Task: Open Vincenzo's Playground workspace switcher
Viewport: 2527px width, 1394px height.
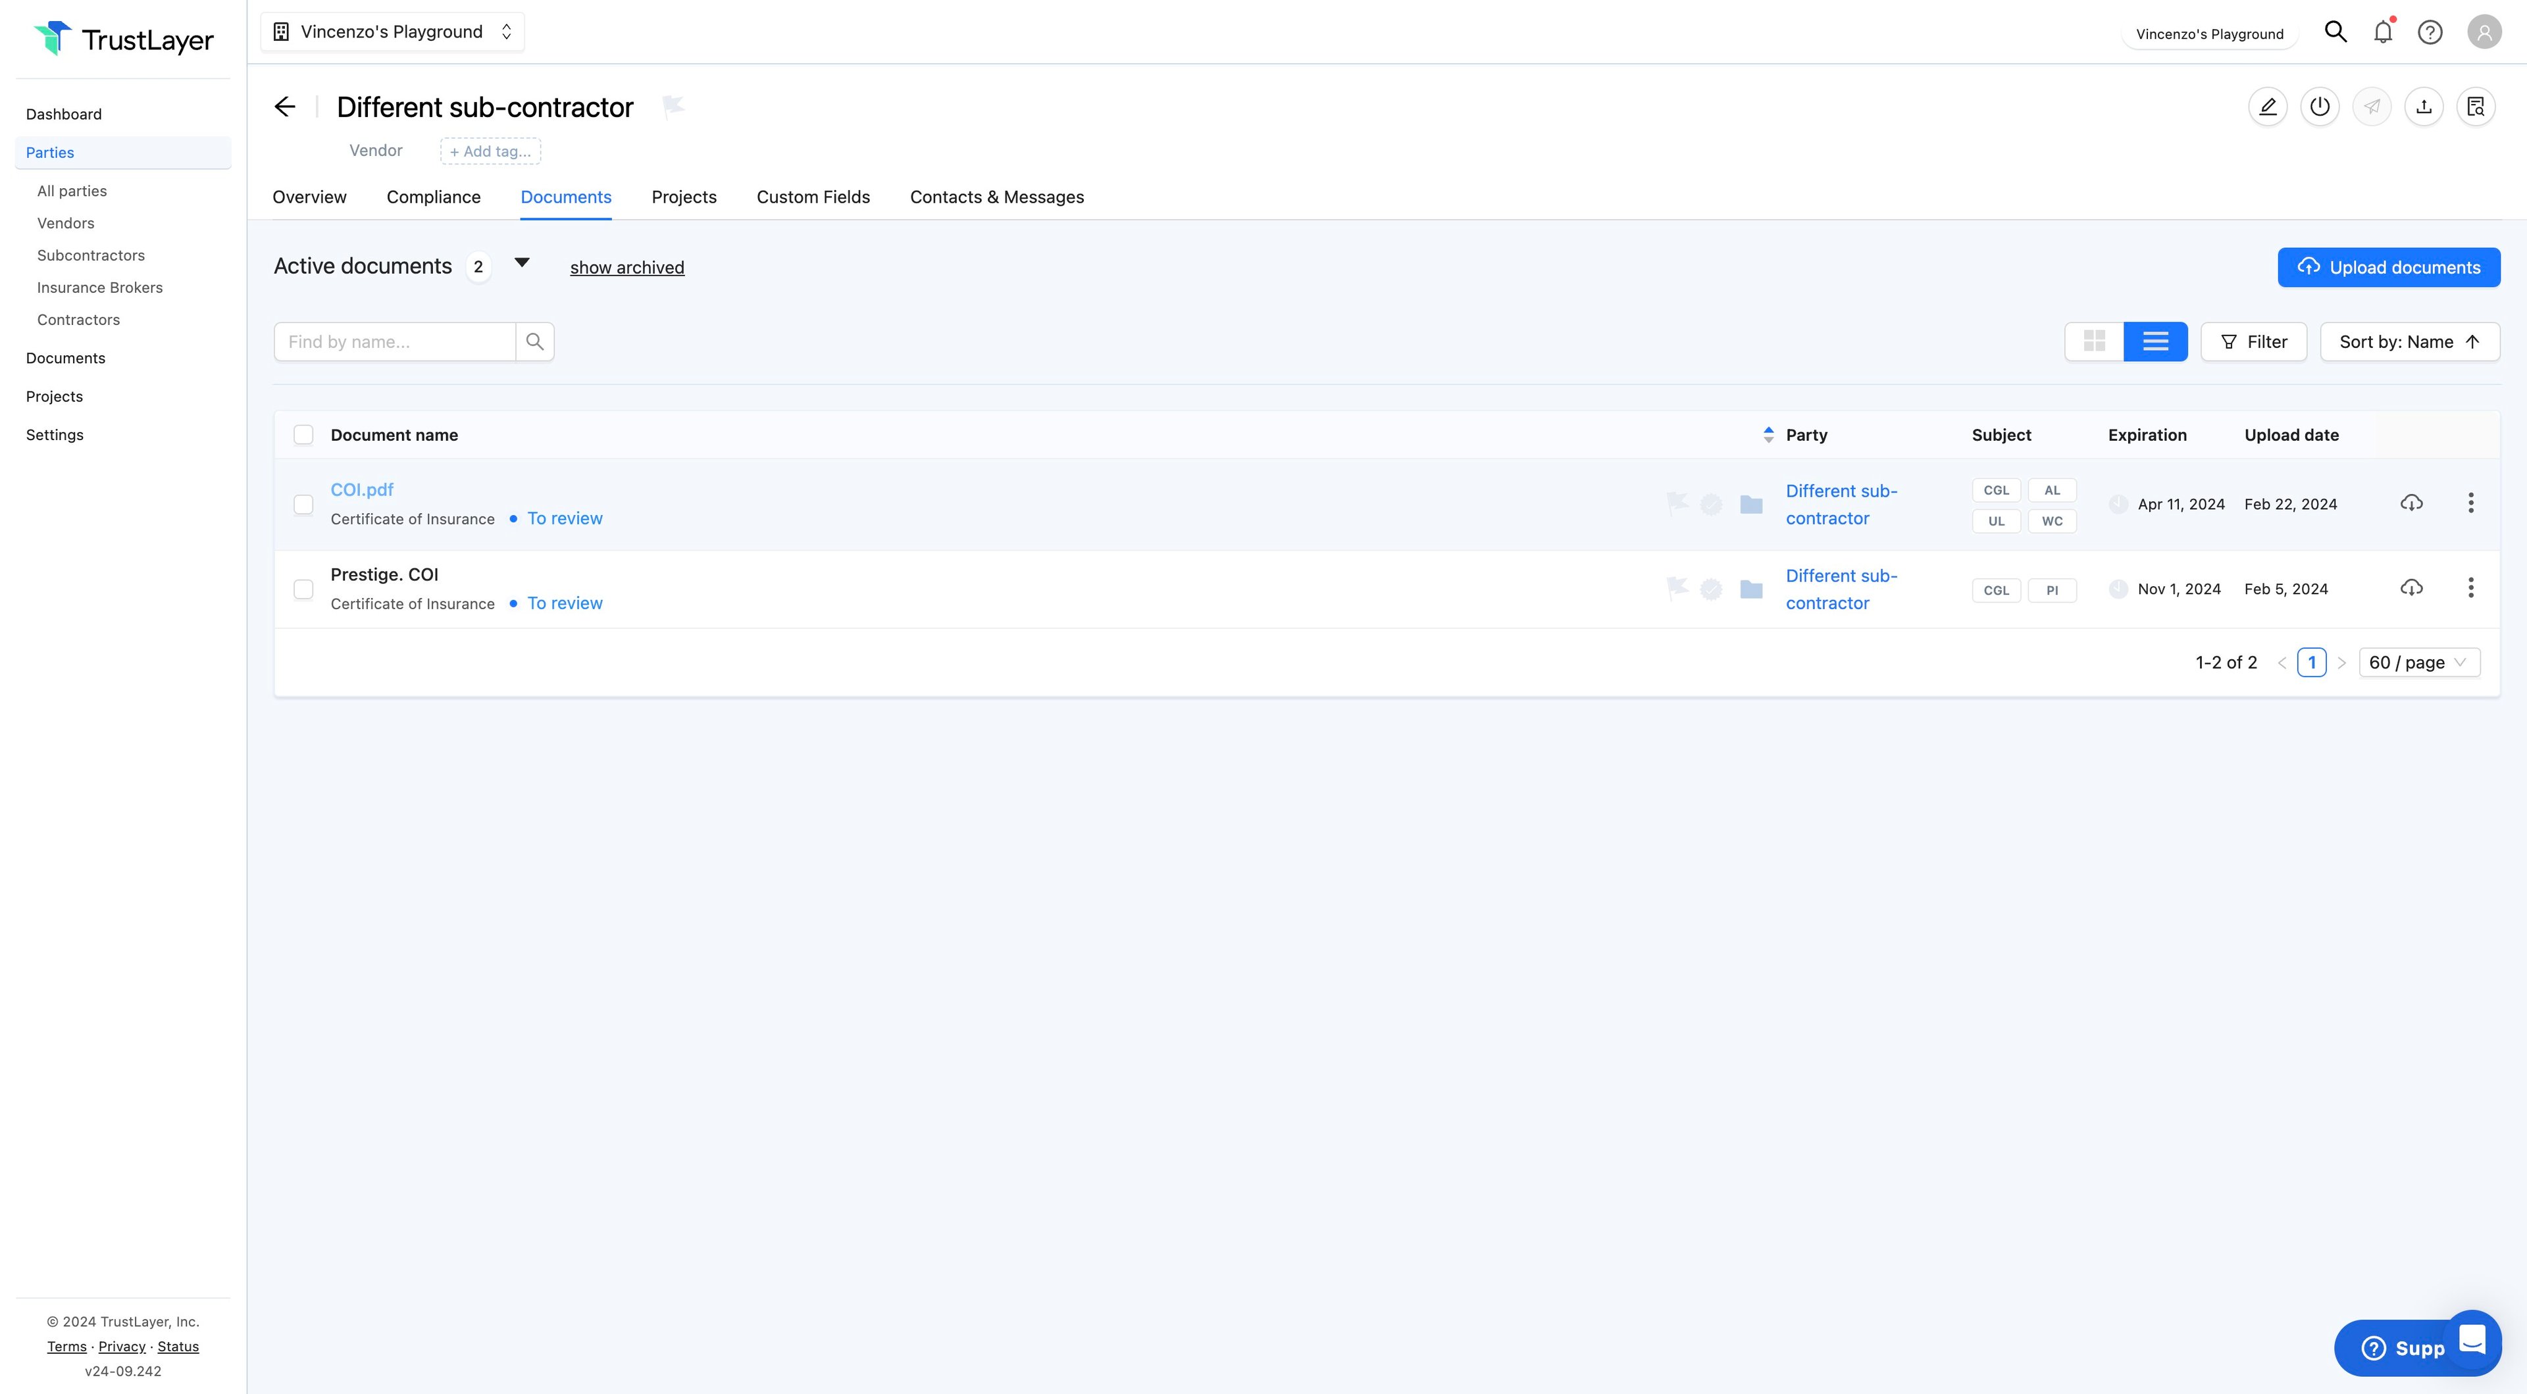Action: 392,32
